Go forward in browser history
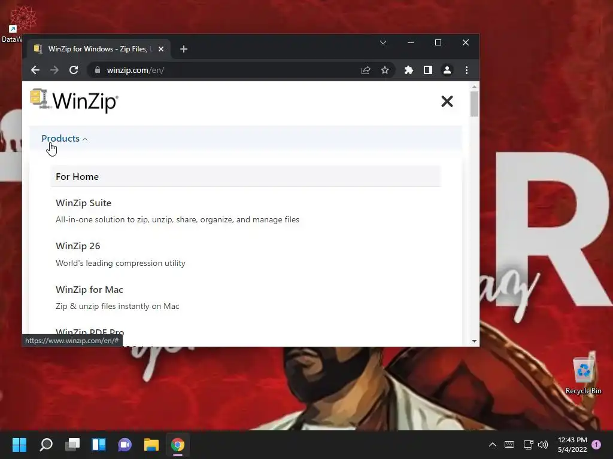Screen dimensions: 613x459 pos(54,71)
